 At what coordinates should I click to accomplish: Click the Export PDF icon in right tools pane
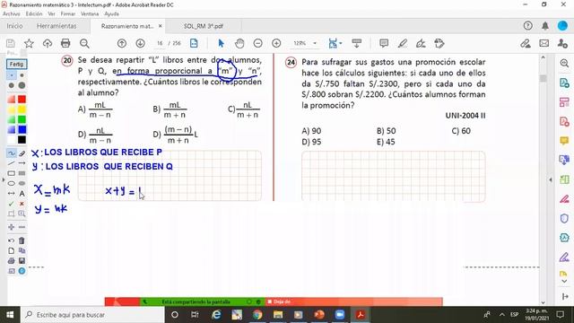pos(564,83)
